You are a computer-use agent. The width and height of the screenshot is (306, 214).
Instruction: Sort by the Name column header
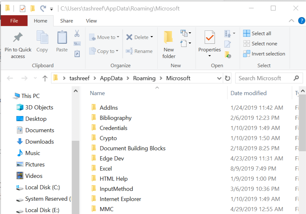point(97,93)
